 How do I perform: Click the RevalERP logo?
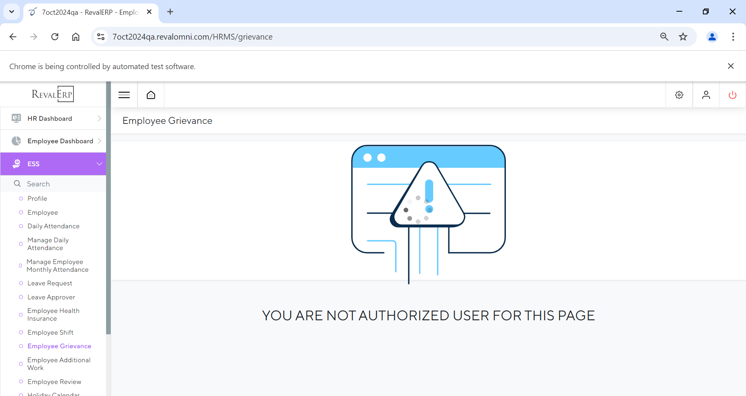coord(53,94)
